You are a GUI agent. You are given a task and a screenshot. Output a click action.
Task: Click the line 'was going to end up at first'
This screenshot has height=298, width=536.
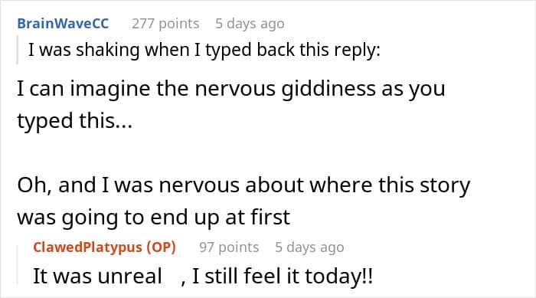tap(153, 218)
